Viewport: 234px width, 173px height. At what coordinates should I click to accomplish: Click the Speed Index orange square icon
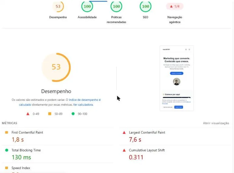tap(7, 168)
